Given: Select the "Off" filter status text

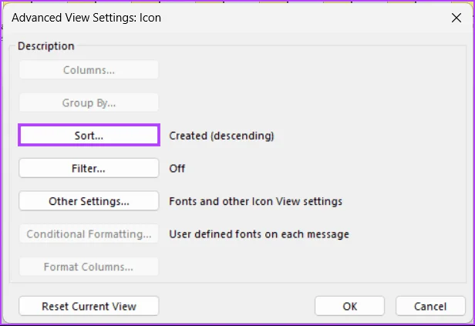Looking at the screenshot, I should pyautogui.click(x=177, y=168).
